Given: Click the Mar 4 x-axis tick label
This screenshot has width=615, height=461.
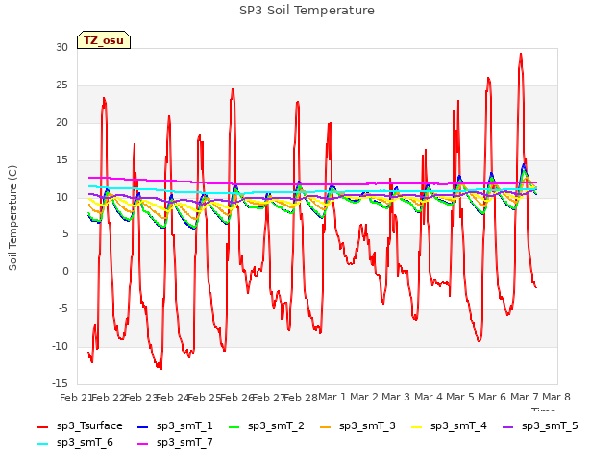Looking at the screenshot, I should tap(429, 397).
